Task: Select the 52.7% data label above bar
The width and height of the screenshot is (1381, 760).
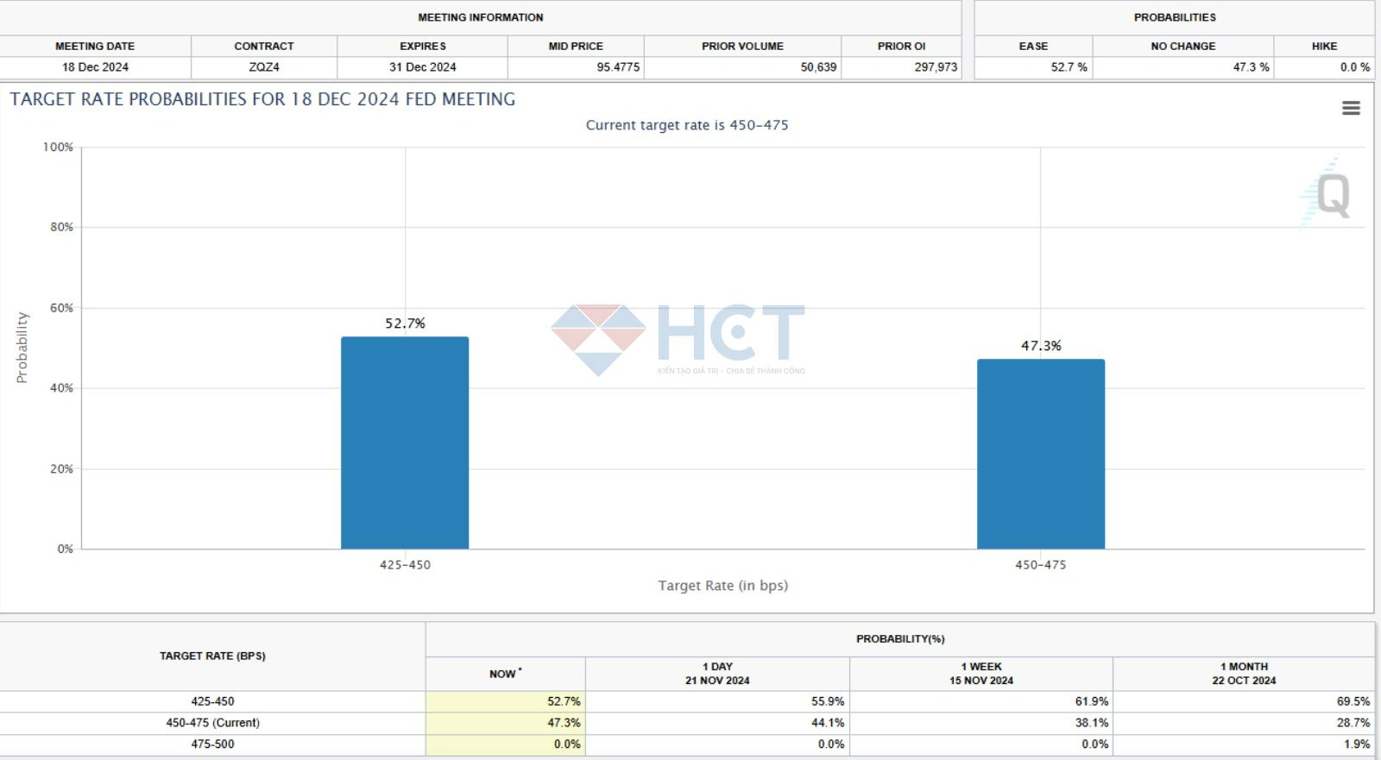Action: tap(405, 323)
